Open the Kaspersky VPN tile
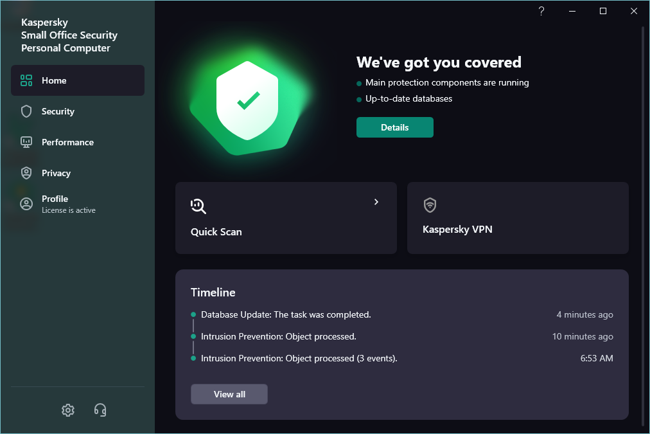650x434 pixels. 518,218
